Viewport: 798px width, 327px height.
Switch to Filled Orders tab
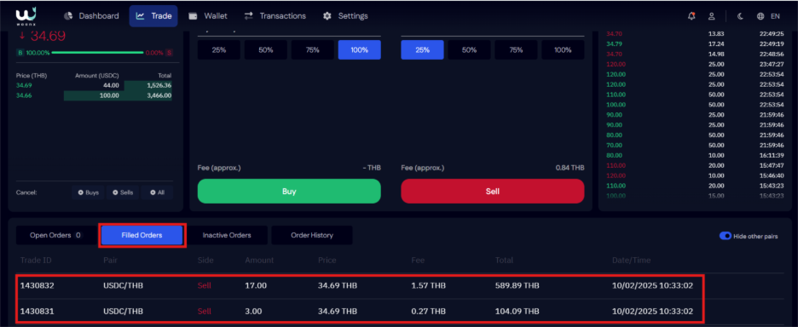coord(142,235)
